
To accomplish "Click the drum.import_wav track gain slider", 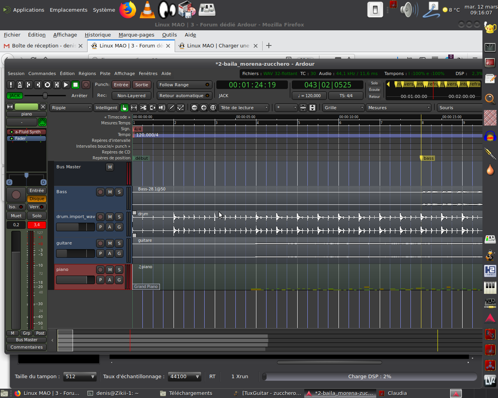I will pos(75,227).
